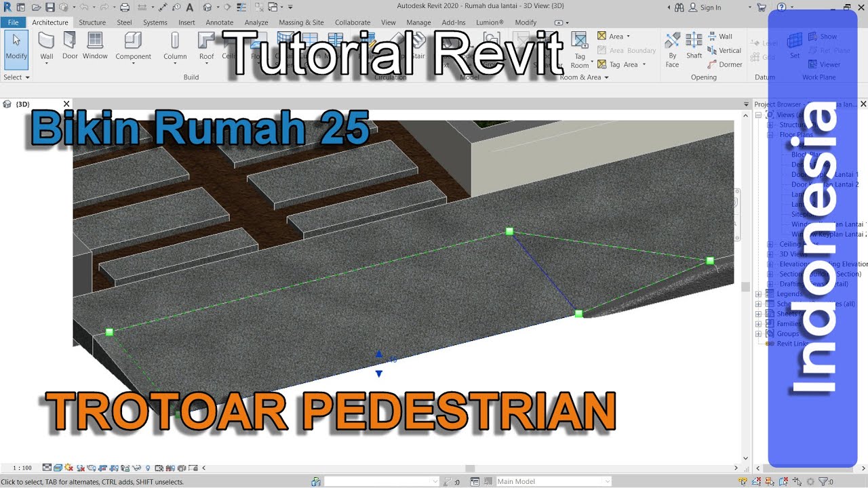Toggle Select Elements By Face
868x488 pixels.
pos(784,481)
